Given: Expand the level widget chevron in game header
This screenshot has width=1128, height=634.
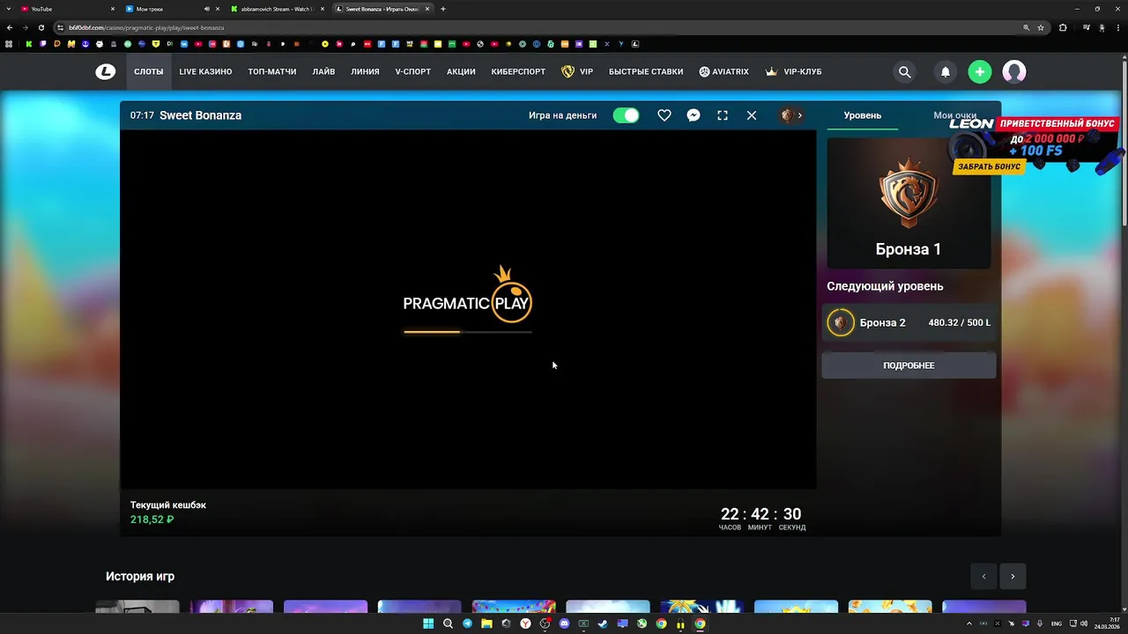Looking at the screenshot, I should [x=800, y=115].
